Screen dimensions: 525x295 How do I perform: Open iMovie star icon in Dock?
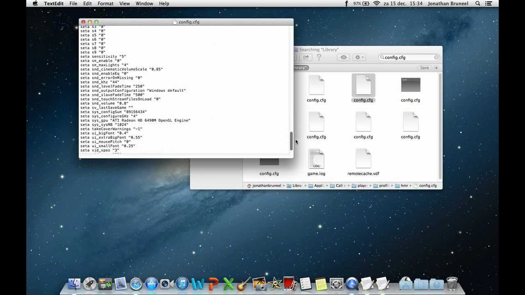[275, 284]
